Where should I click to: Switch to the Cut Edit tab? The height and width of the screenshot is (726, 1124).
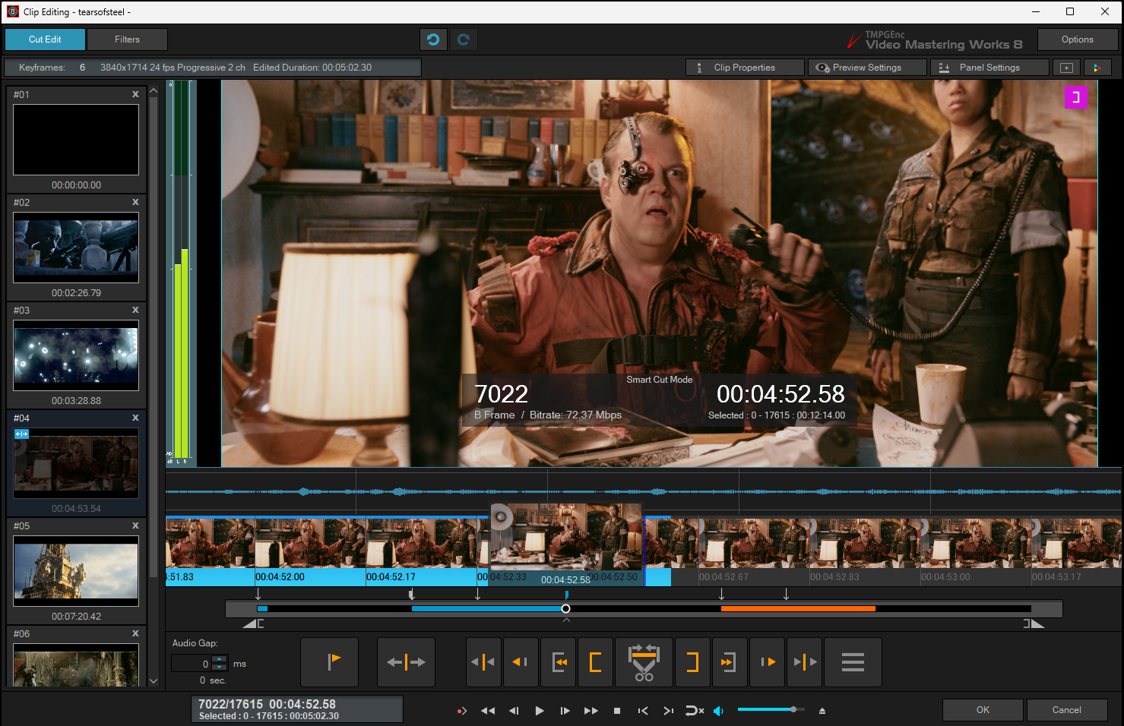(x=45, y=39)
